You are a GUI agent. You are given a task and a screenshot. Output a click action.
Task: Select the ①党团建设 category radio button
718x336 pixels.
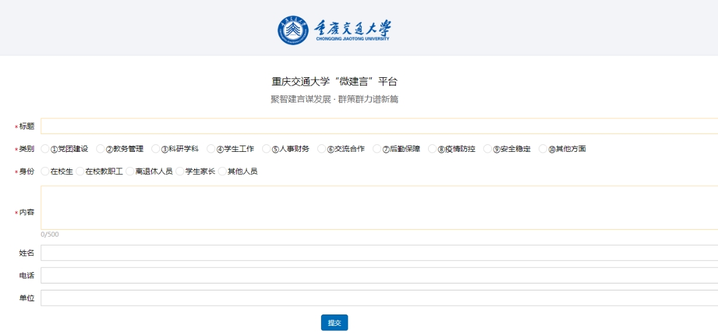click(45, 149)
